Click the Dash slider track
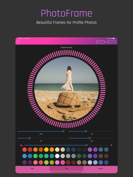Viewport: 133px width, 177px height. pos(41,138)
